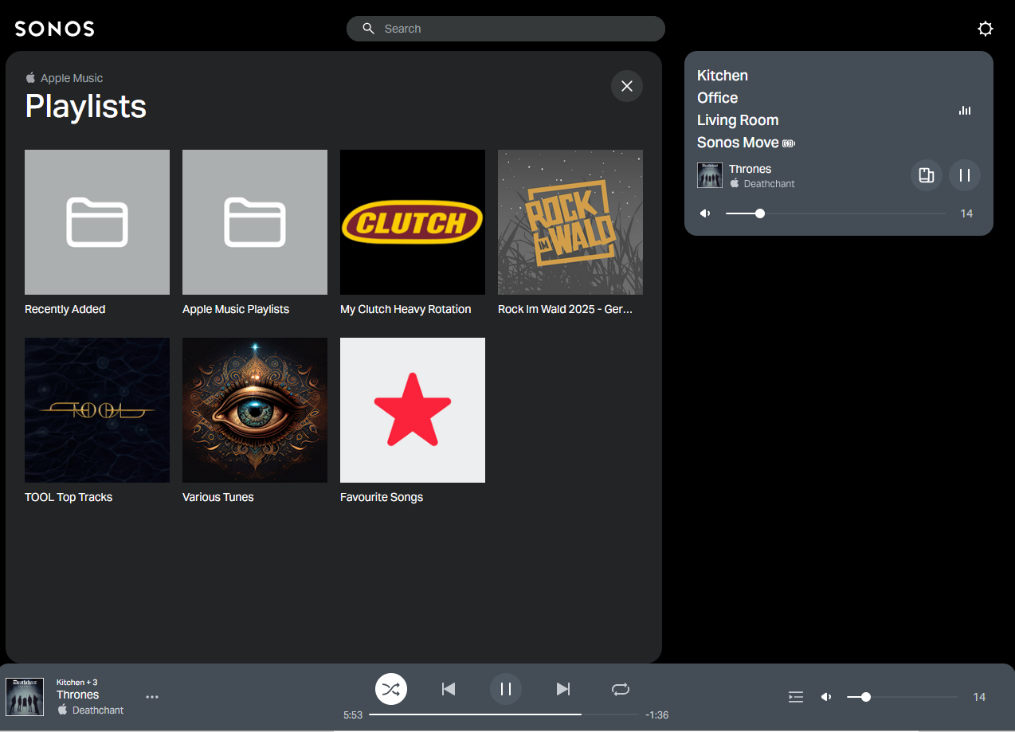This screenshot has width=1015, height=732.
Task: Open the settings gear icon
Action: (986, 29)
